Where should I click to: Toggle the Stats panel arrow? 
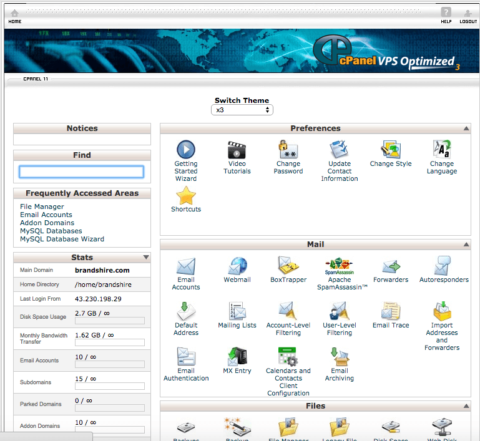pyautogui.click(x=146, y=257)
